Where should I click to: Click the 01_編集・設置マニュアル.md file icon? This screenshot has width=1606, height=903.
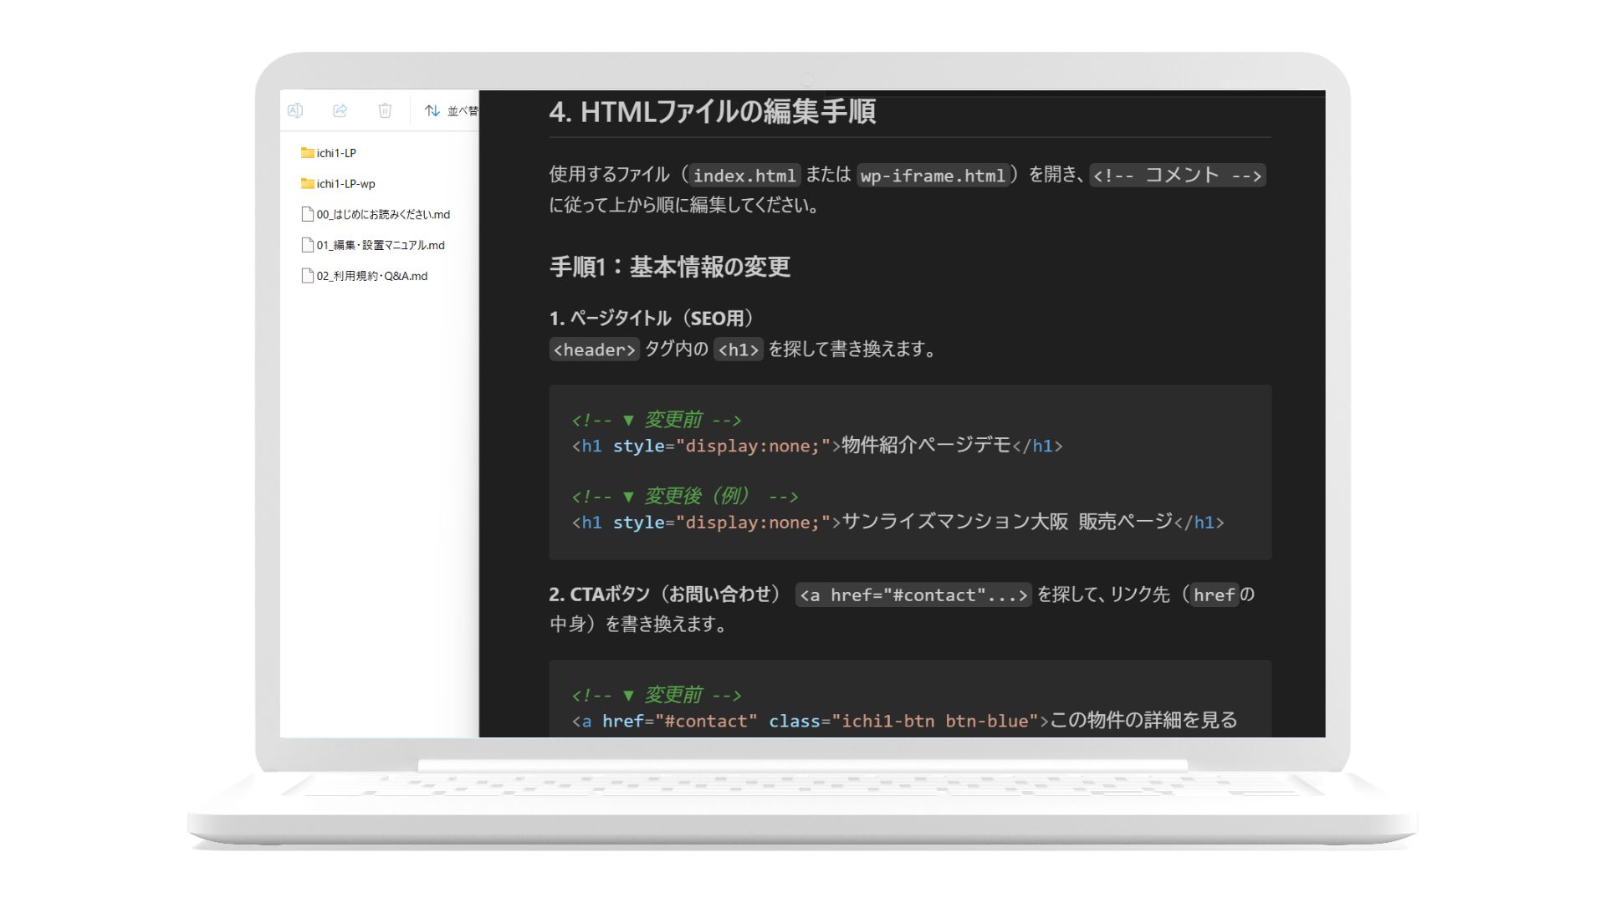pos(307,245)
